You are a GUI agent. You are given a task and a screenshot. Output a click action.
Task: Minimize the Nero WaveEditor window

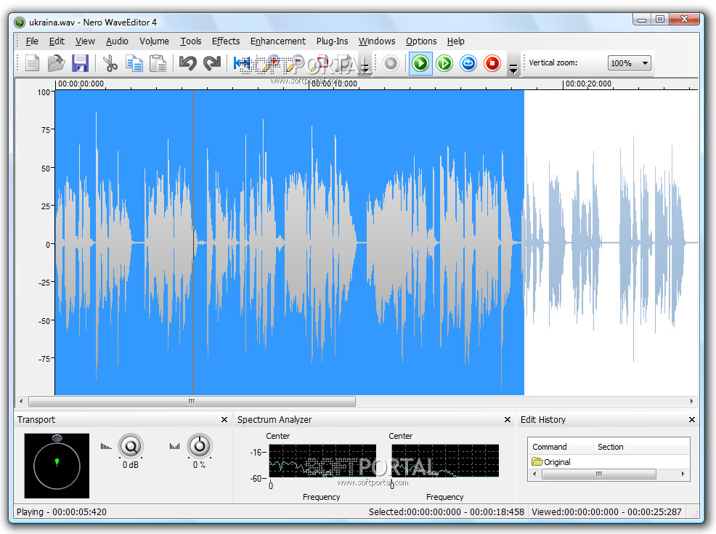click(x=643, y=19)
